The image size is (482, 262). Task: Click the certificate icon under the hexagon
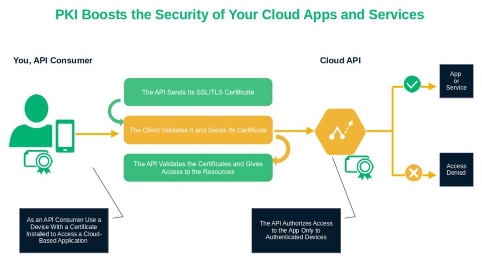359,168
